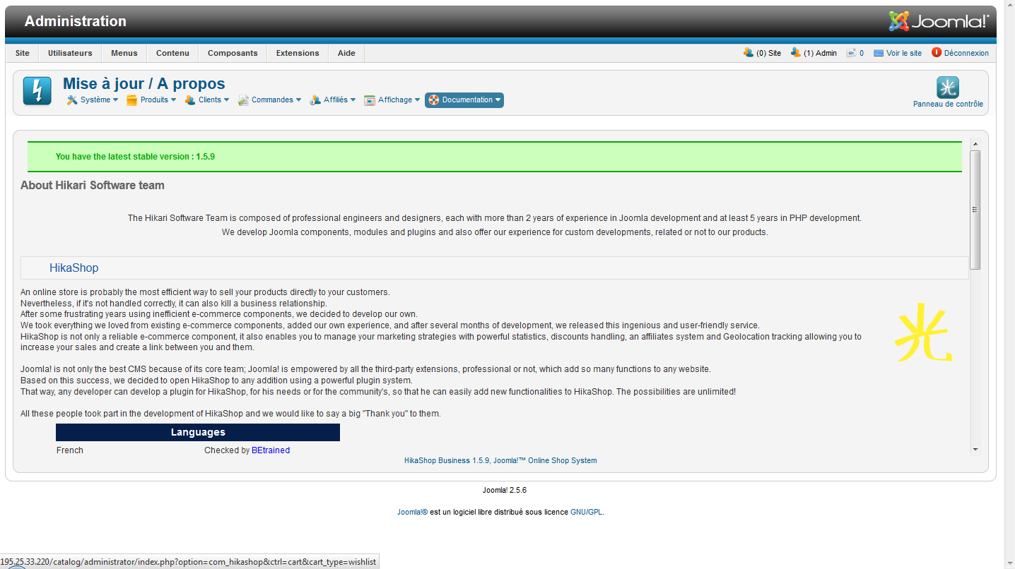Click the Voir le site monitor icon
Image resolution: width=1015 pixels, height=569 pixels.
879,53
